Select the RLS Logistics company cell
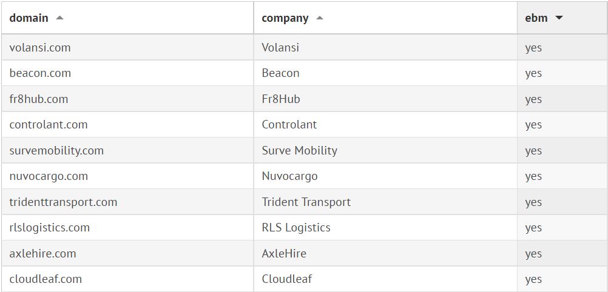The image size is (608, 292). click(296, 228)
